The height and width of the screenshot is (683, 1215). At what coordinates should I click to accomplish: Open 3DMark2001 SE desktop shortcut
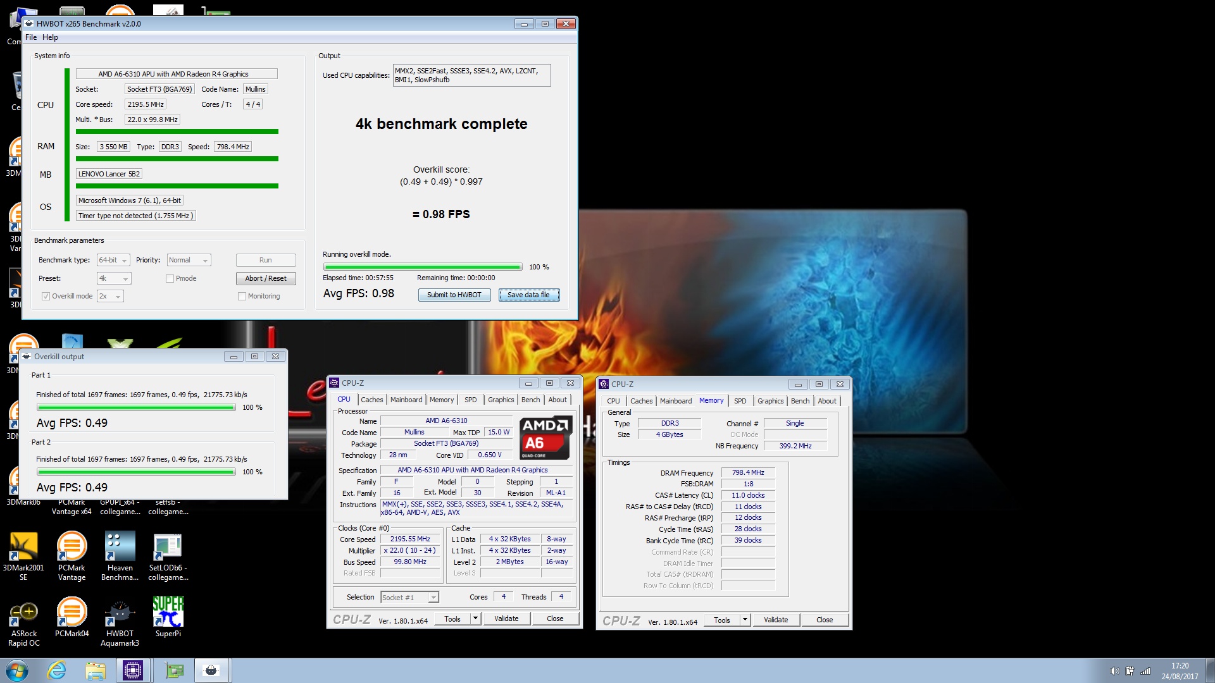pos(24,557)
